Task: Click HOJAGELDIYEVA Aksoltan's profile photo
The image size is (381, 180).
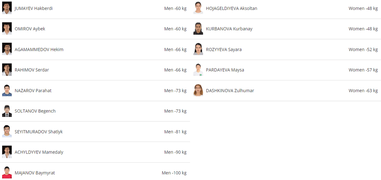Action: coord(198,8)
